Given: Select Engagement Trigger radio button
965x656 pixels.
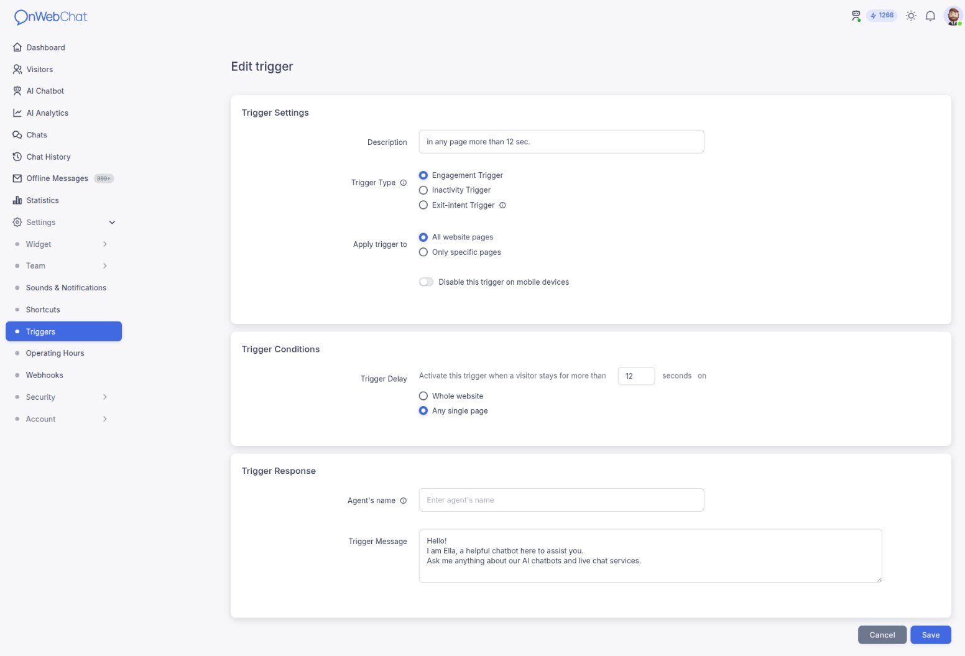Looking at the screenshot, I should point(423,175).
